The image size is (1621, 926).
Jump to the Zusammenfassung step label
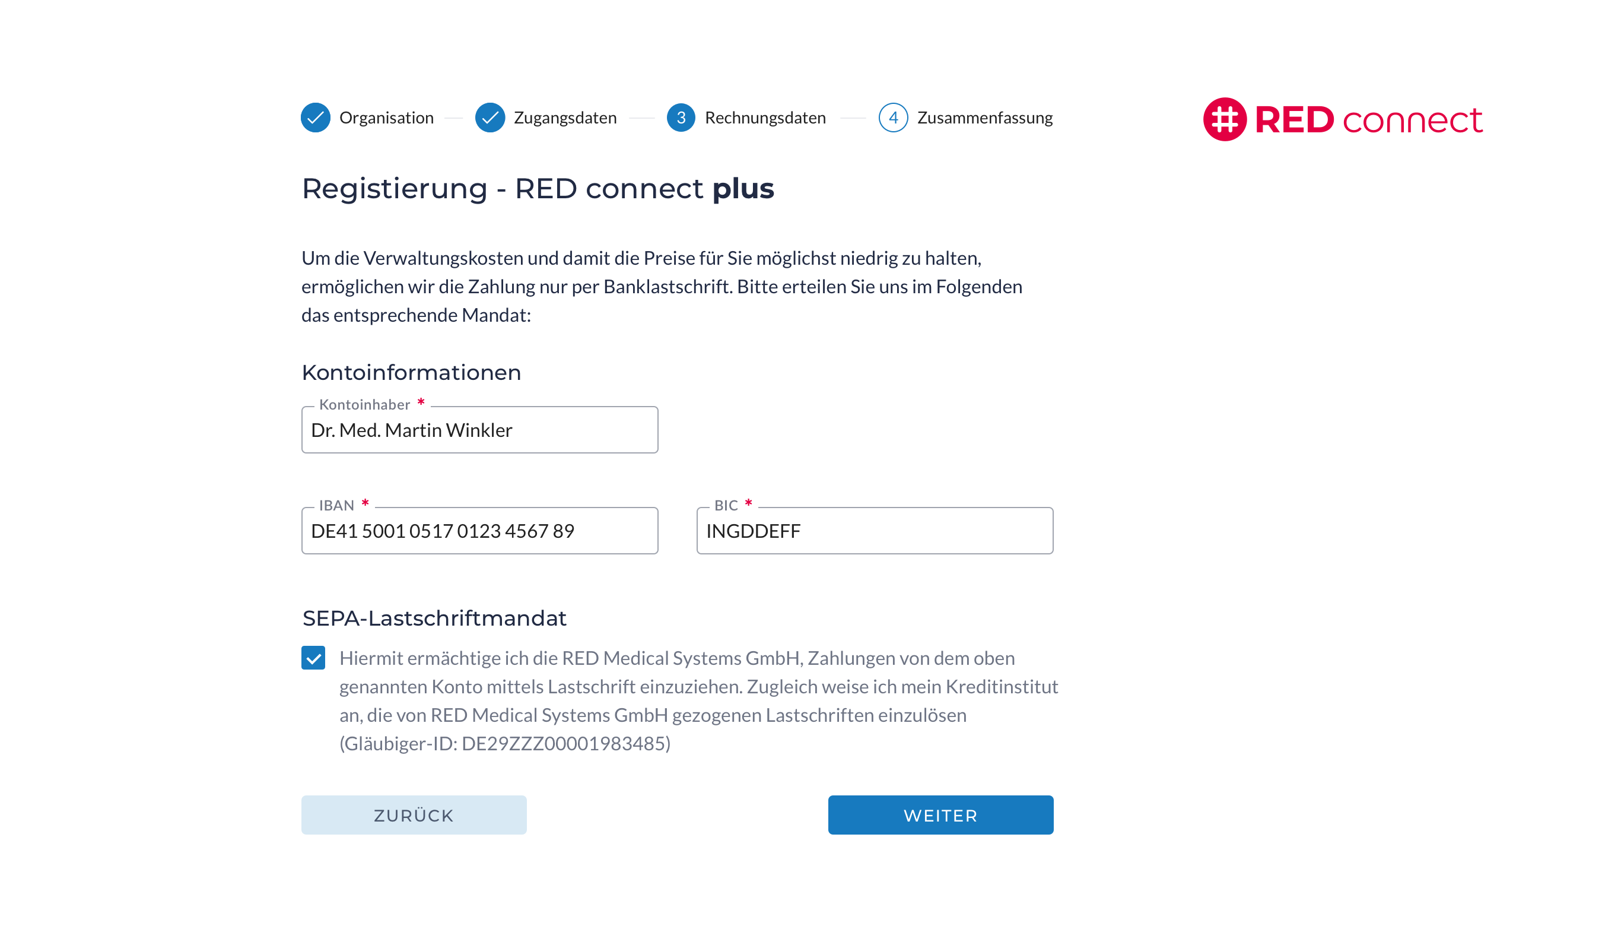click(x=984, y=118)
